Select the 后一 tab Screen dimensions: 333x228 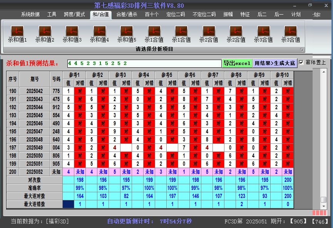pos(279,15)
